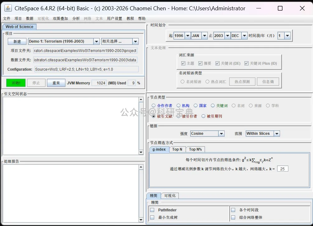Viewport: 313px width, 226px height.
Task: Click the 项目文件夹 path field
Action: click(85, 51)
